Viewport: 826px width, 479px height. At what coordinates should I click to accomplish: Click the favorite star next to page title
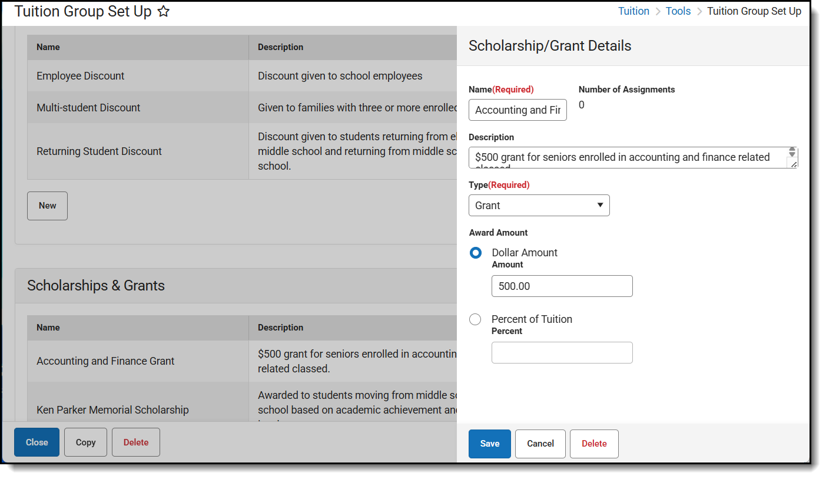pyautogui.click(x=164, y=11)
